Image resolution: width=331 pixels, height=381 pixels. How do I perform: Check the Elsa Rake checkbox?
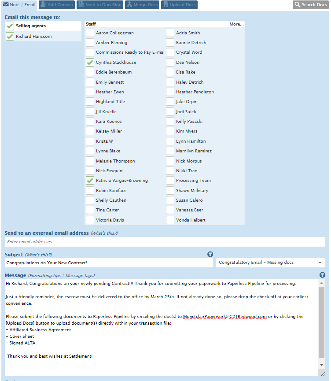(x=170, y=72)
